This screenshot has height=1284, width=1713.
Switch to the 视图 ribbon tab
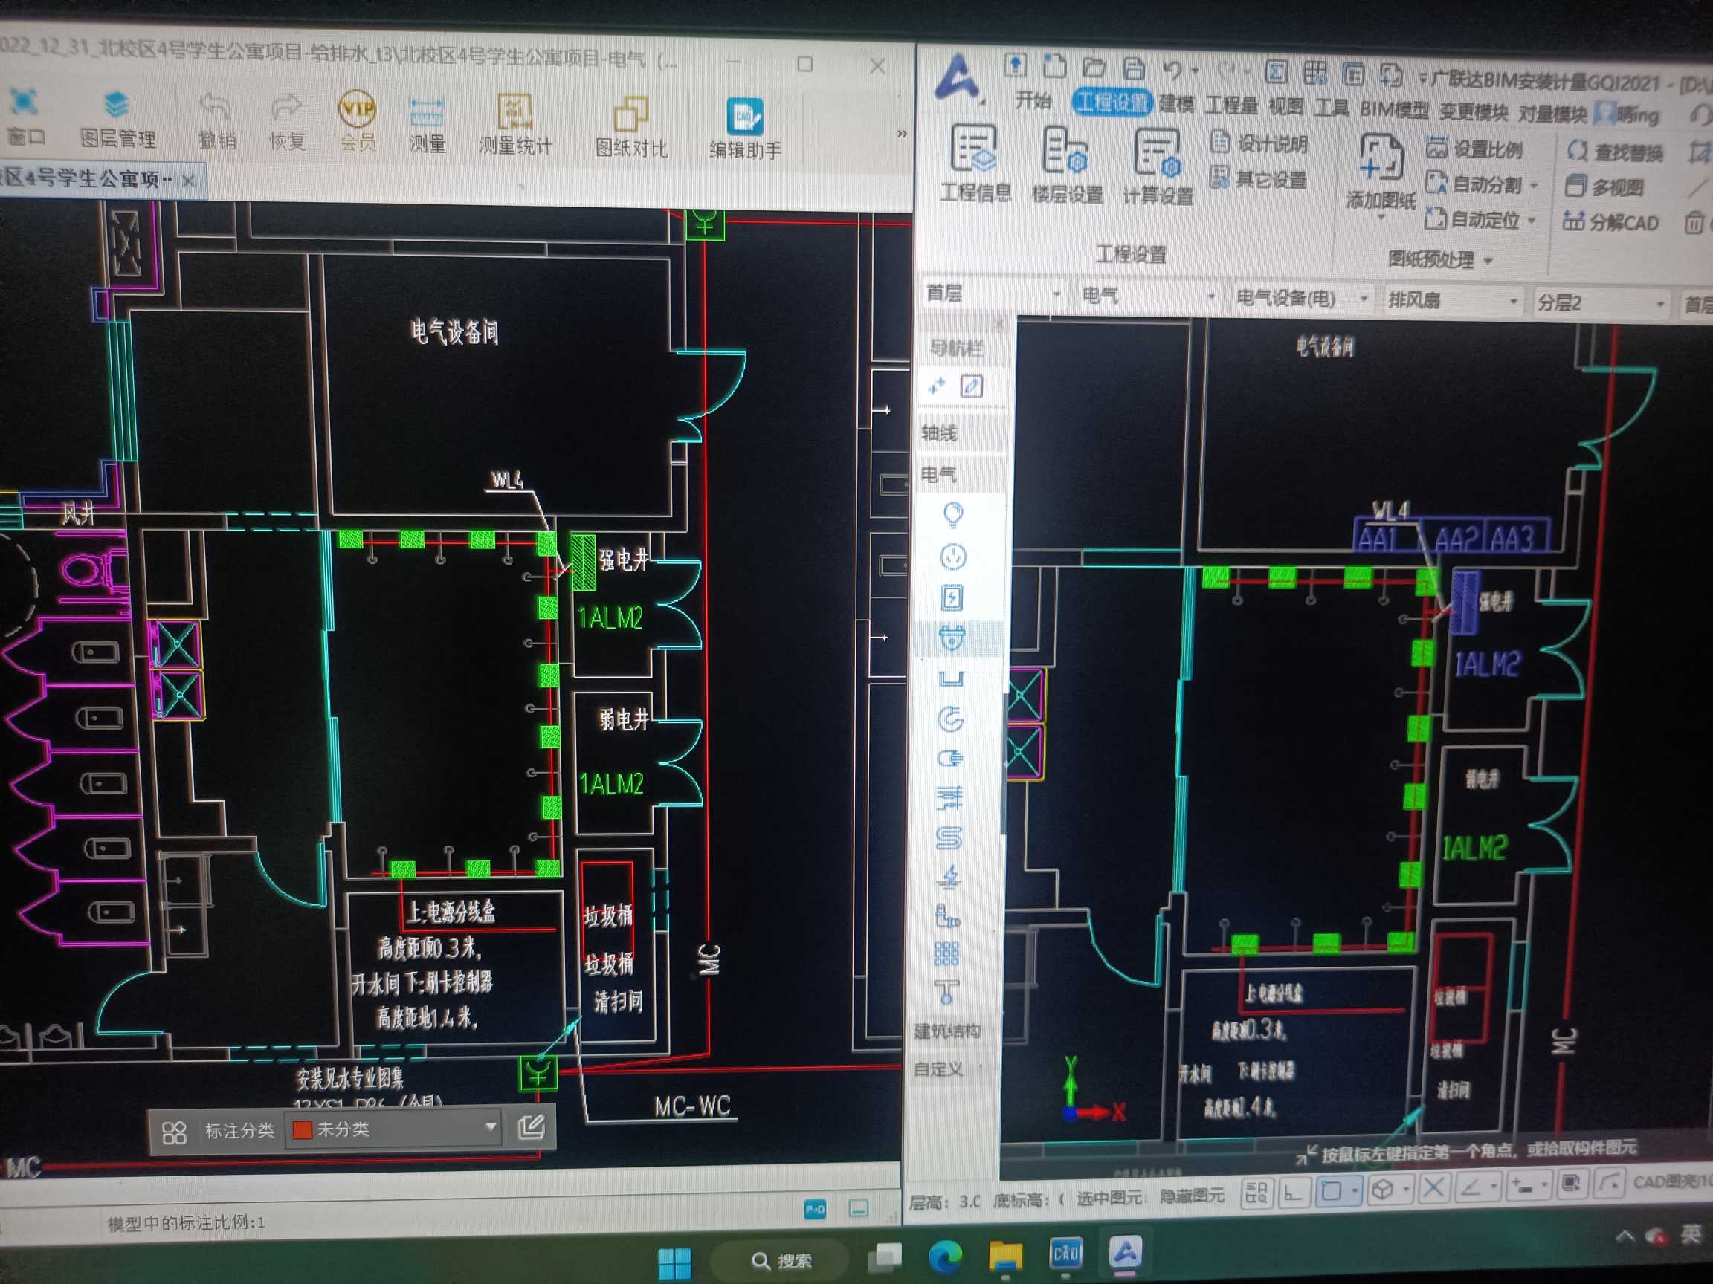point(1285,106)
